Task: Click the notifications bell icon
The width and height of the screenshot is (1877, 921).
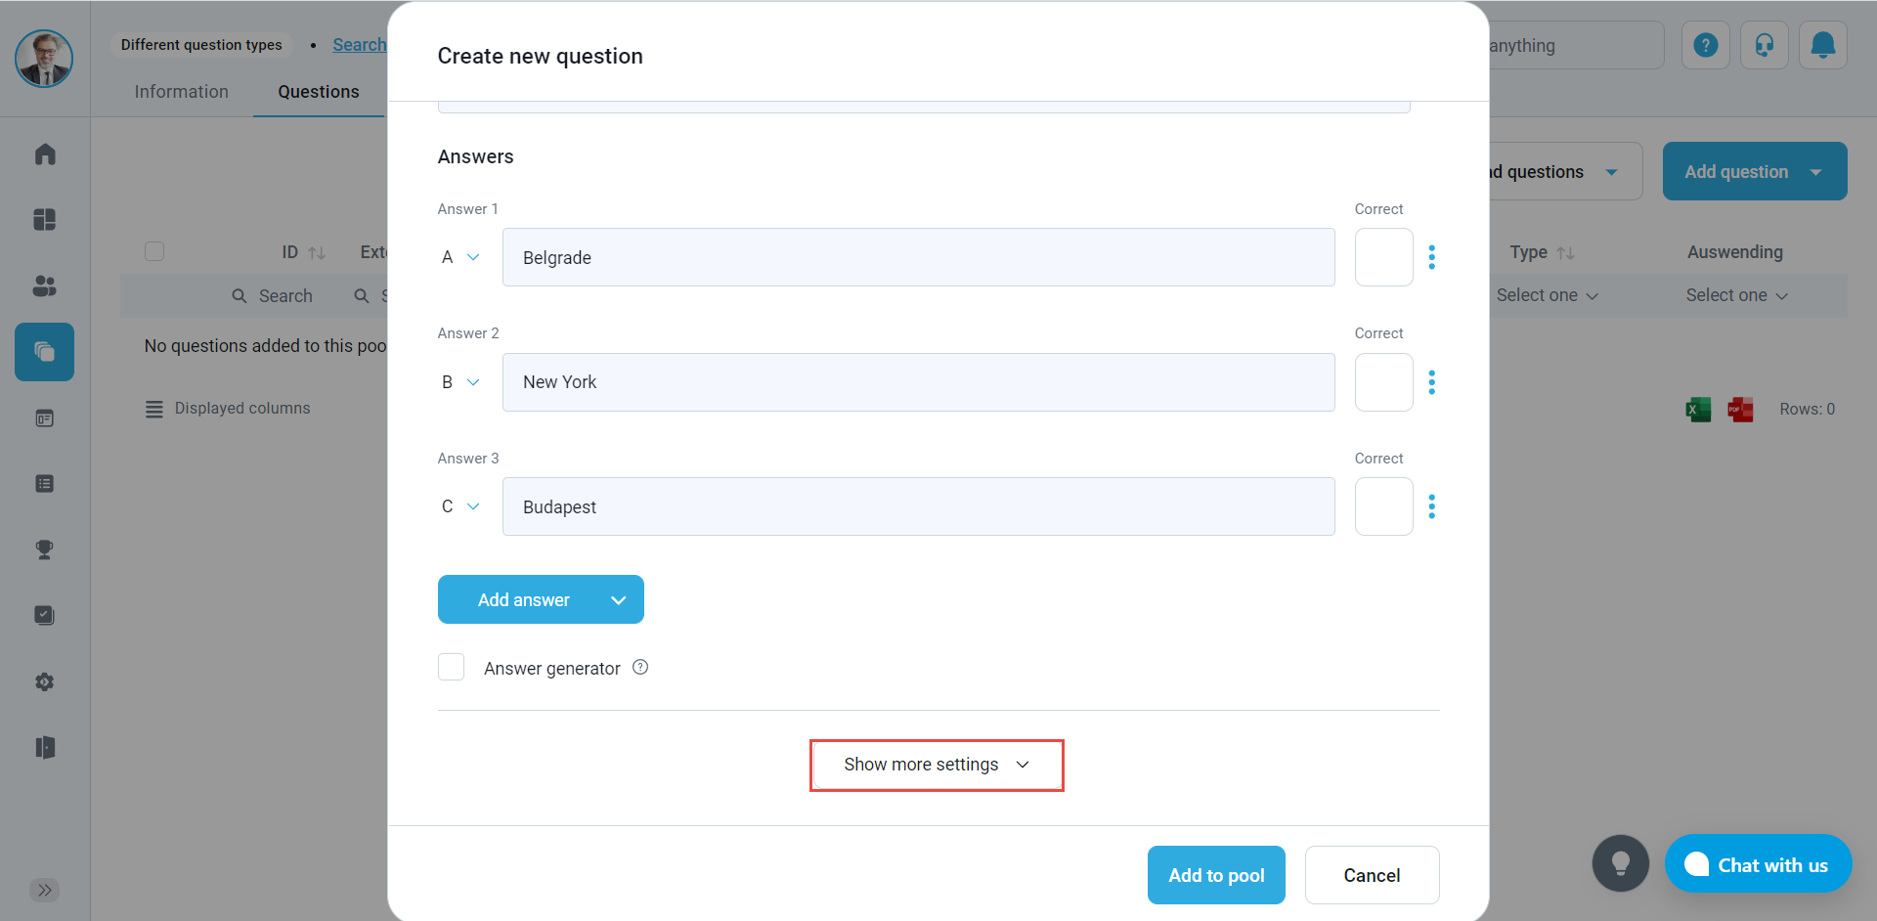Action: (1822, 45)
